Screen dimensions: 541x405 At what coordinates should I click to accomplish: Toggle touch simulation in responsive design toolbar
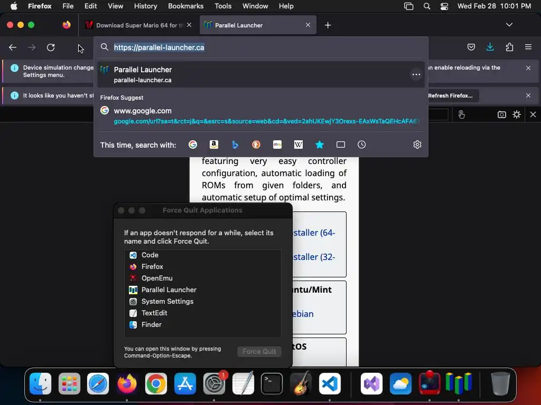[x=461, y=114]
